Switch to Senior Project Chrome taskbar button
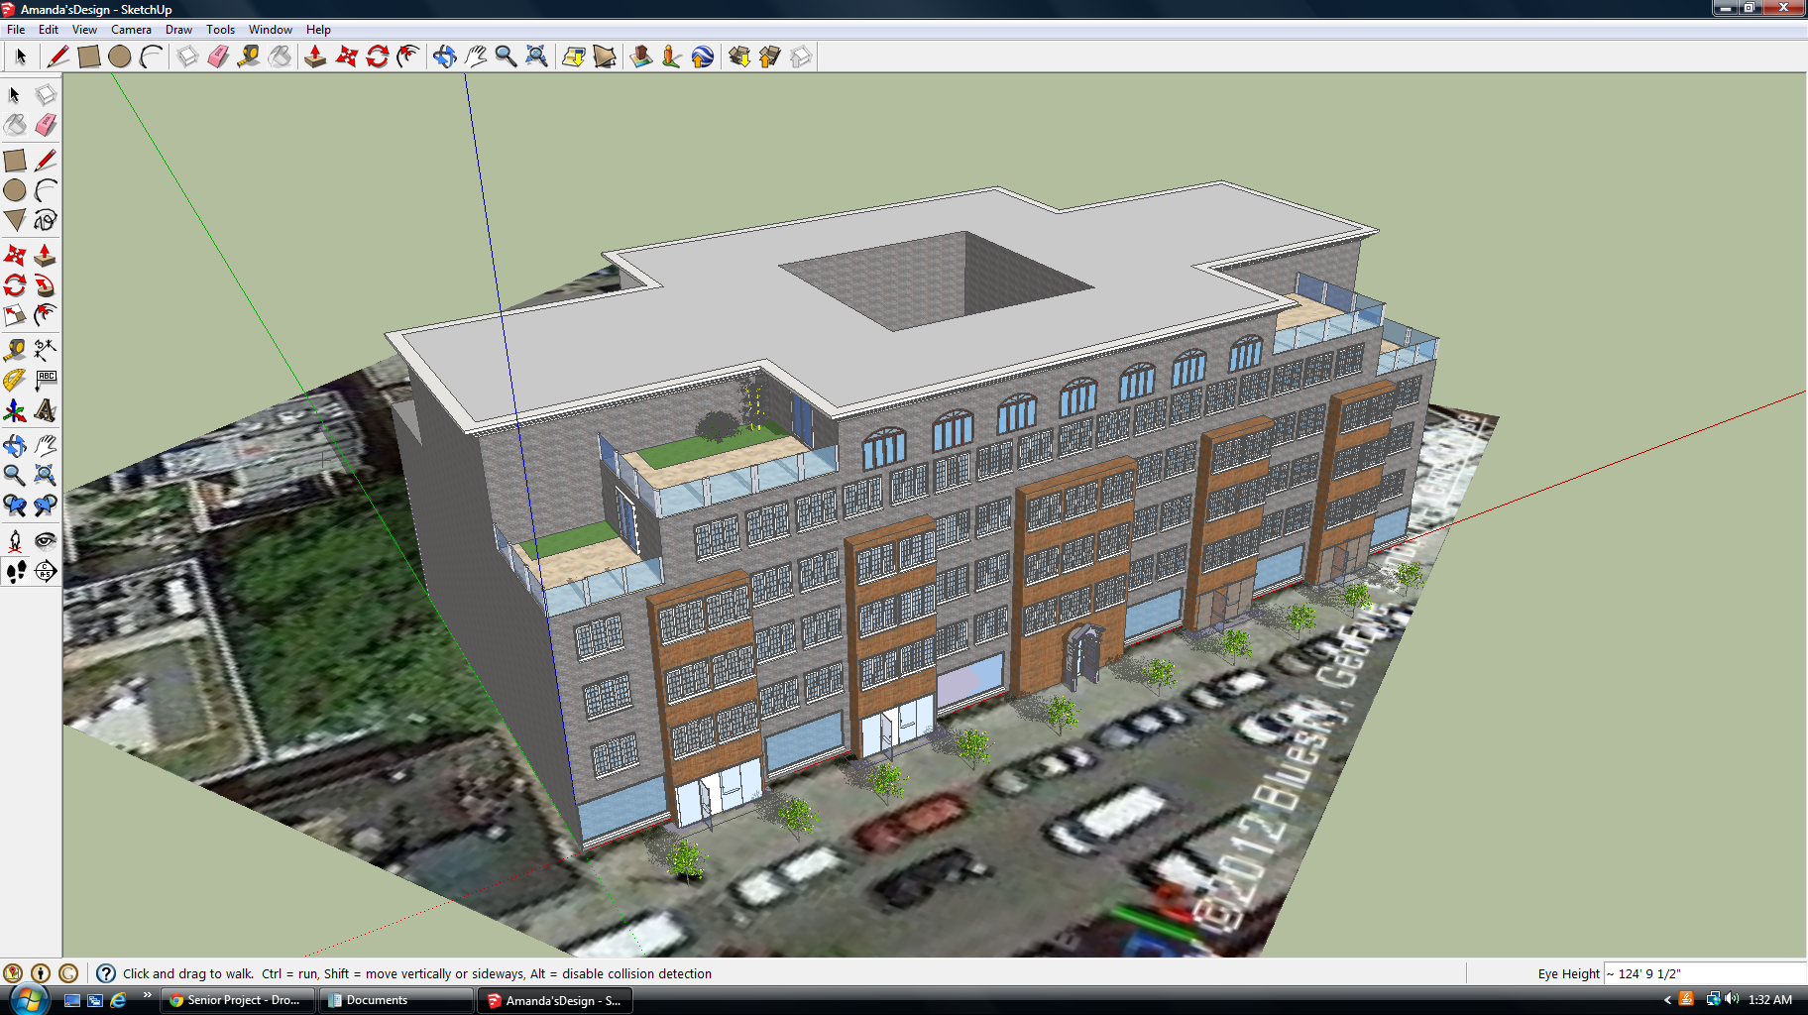This screenshot has height=1015, width=1808. tap(240, 1000)
